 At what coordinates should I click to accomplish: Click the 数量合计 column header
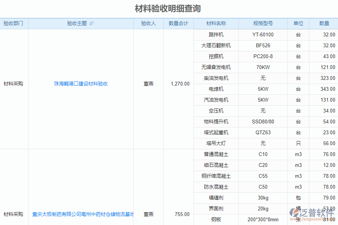178,23
